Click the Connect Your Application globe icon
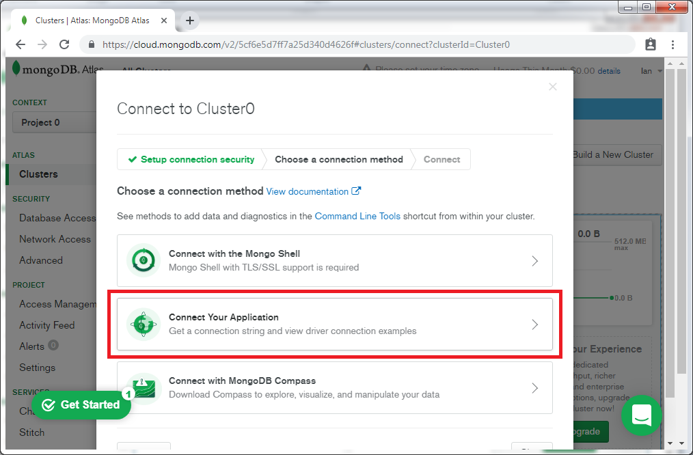693x455 pixels. point(144,325)
